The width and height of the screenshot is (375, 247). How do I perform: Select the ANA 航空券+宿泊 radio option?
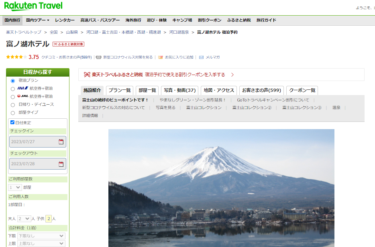coord(13,89)
